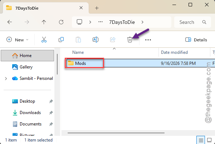
Task: Sort by the Name column header
Action: (x=78, y=52)
